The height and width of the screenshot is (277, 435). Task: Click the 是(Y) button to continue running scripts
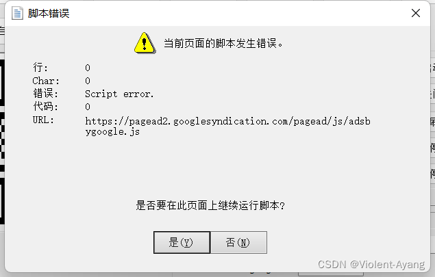182,242
